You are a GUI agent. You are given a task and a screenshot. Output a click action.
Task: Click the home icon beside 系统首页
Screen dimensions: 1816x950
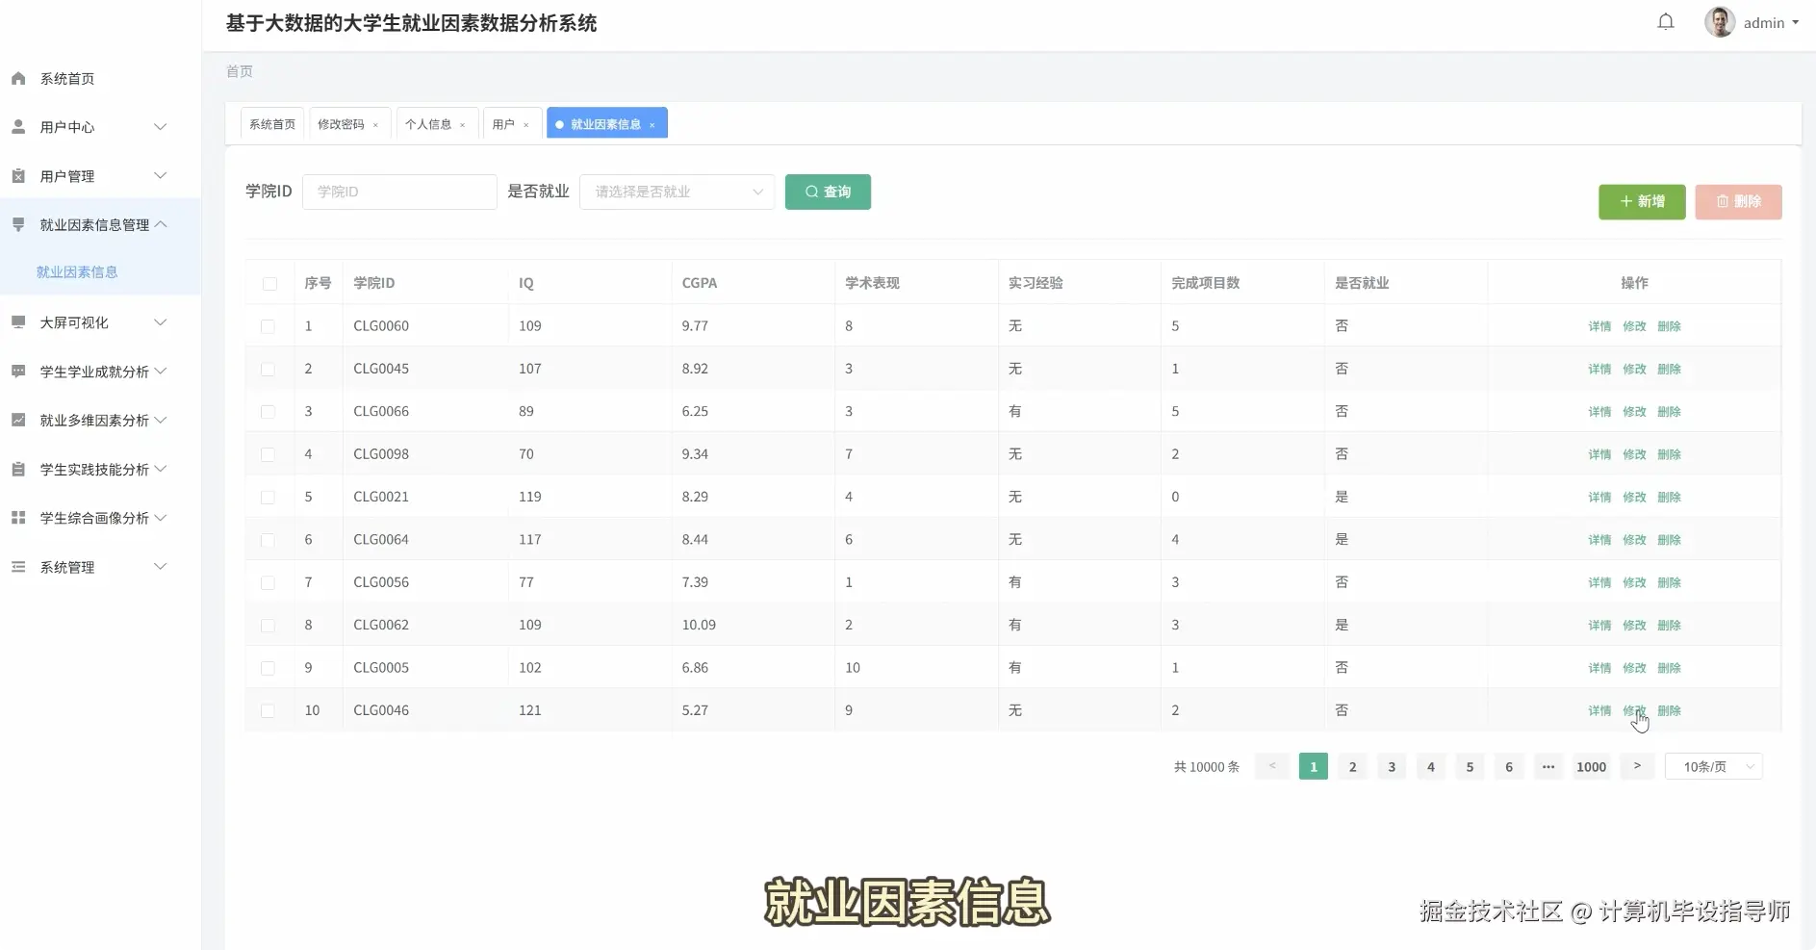[x=18, y=78]
